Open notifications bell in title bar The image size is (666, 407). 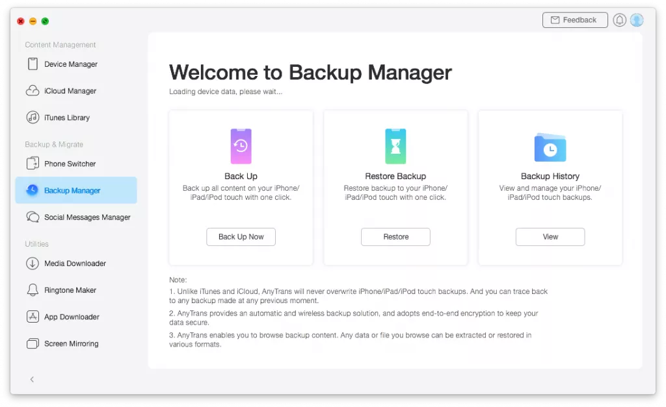tap(619, 20)
